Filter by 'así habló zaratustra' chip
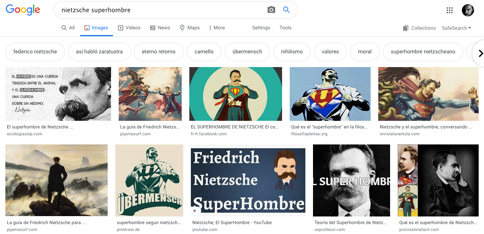This screenshot has width=484, height=234. [x=99, y=52]
